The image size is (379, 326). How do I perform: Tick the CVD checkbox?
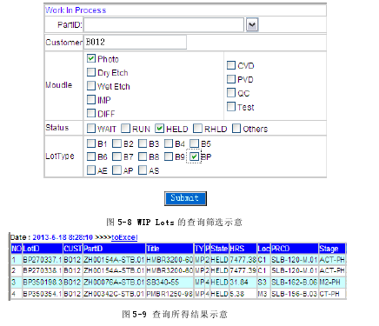[231, 65]
